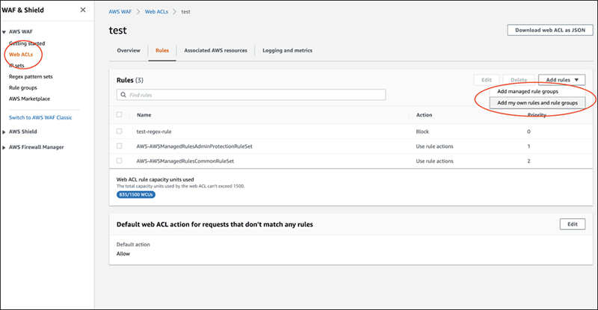Download web ACL as JSON
This screenshot has width=598, height=310.
[550, 30]
